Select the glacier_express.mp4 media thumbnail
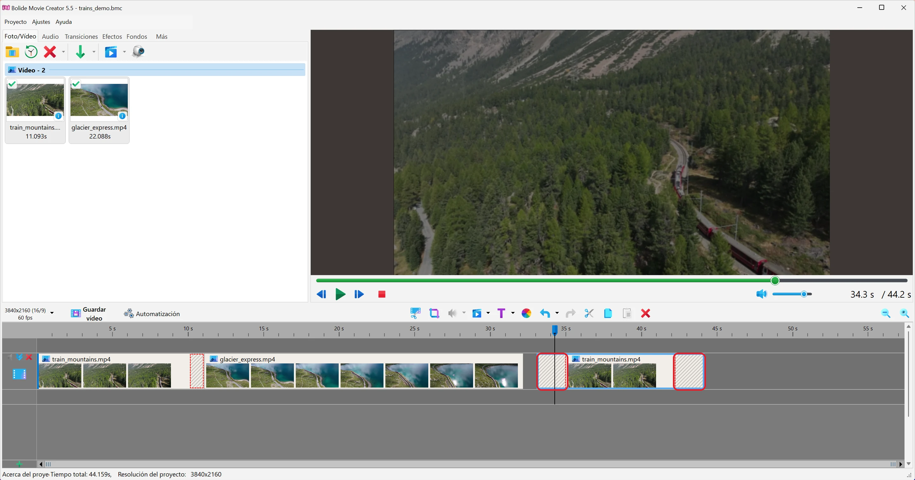 click(99, 110)
